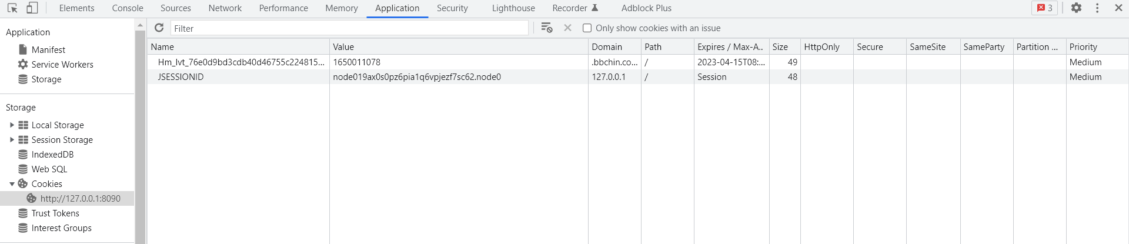Delete selected cookie with X icon
This screenshot has width=1129, height=244.
pyautogui.click(x=567, y=28)
